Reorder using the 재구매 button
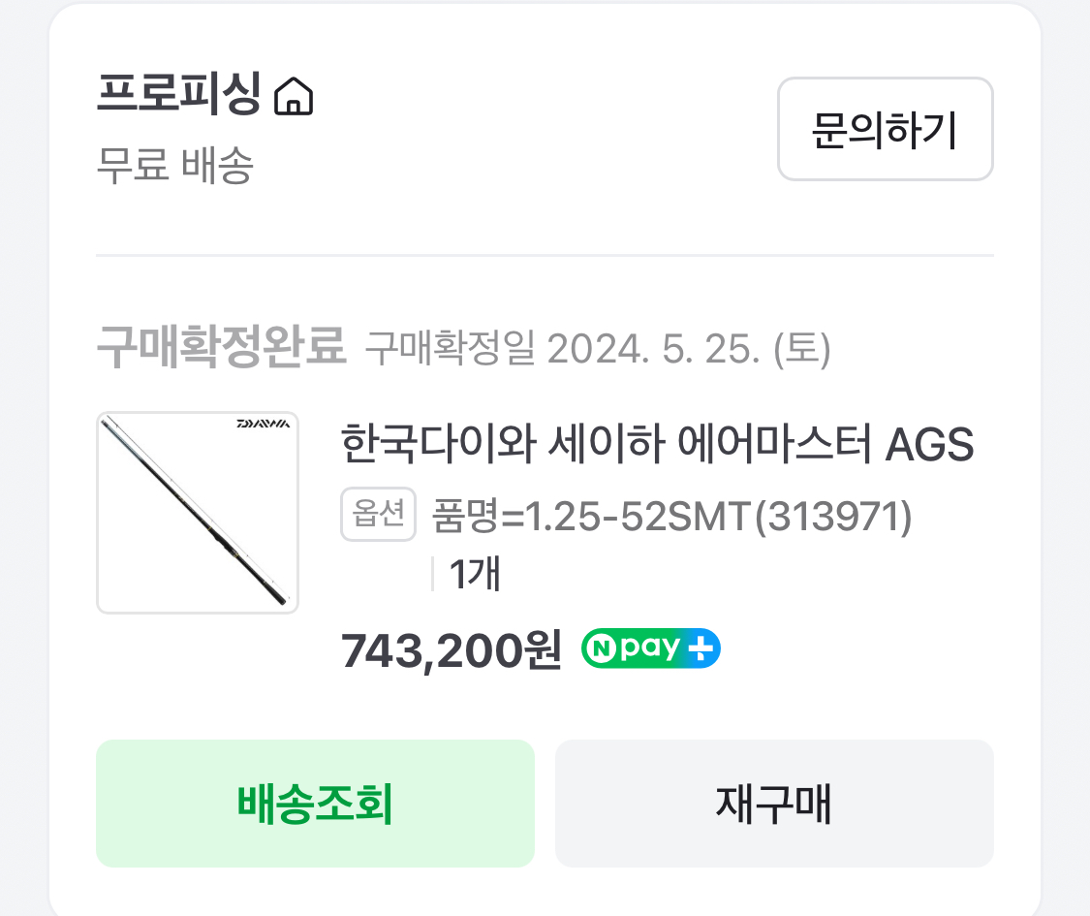Image resolution: width=1090 pixels, height=916 pixels. [774, 804]
